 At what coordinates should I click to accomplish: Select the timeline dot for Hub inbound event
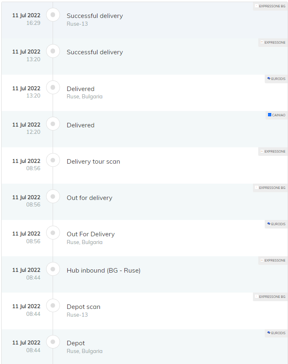click(53, 269)
